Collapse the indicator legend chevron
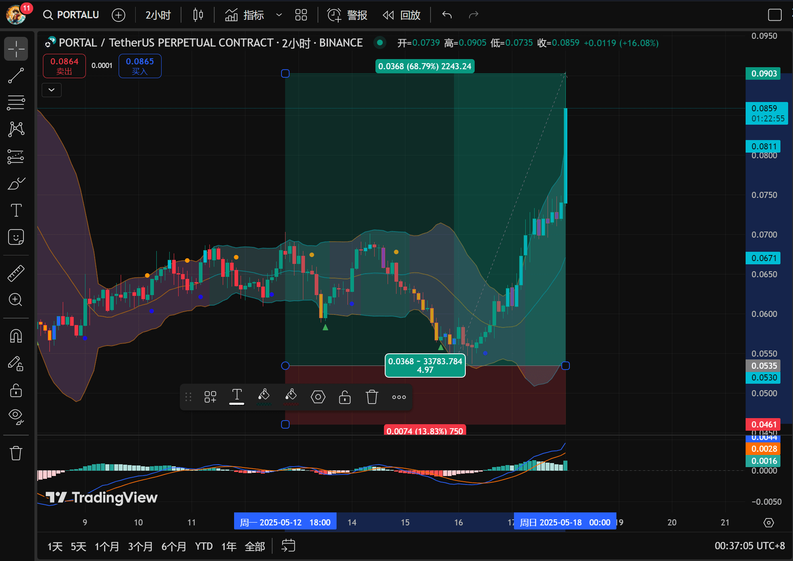The image size is (793, 561). (51, 90)
